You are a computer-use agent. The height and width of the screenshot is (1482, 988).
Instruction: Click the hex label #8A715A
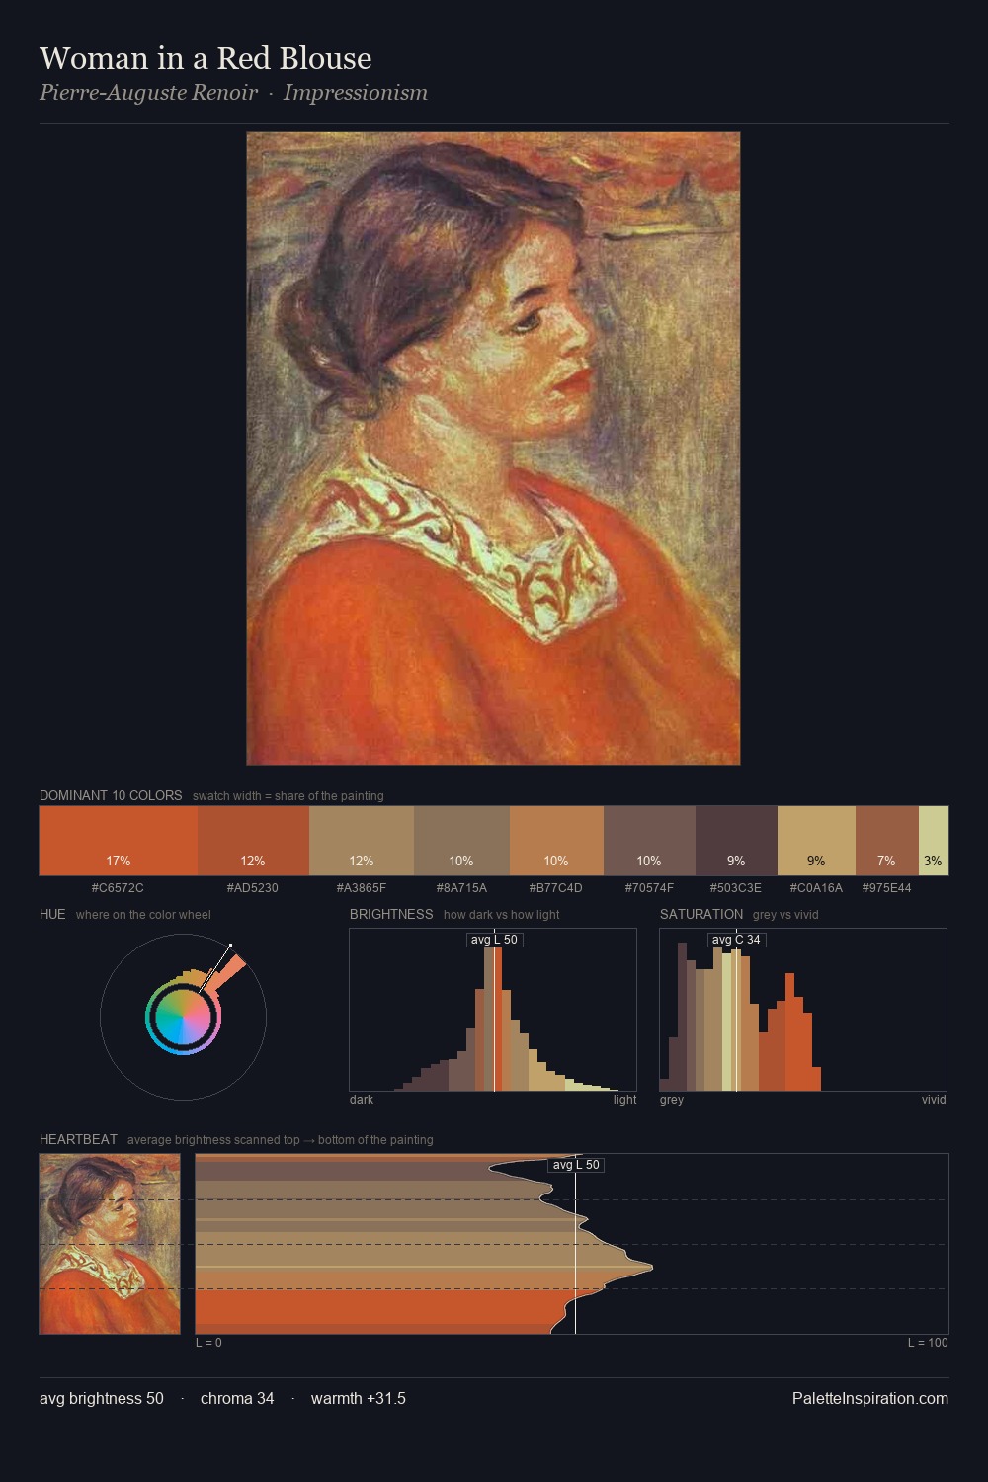(461, 888)
